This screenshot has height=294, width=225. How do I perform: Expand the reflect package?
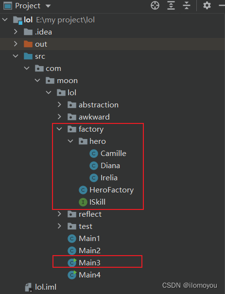pos(59,214)
